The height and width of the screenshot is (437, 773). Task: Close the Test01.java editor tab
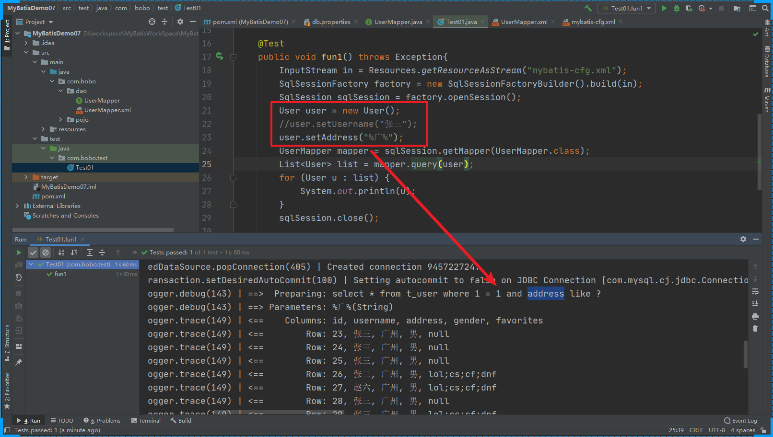tap(482, 22)
